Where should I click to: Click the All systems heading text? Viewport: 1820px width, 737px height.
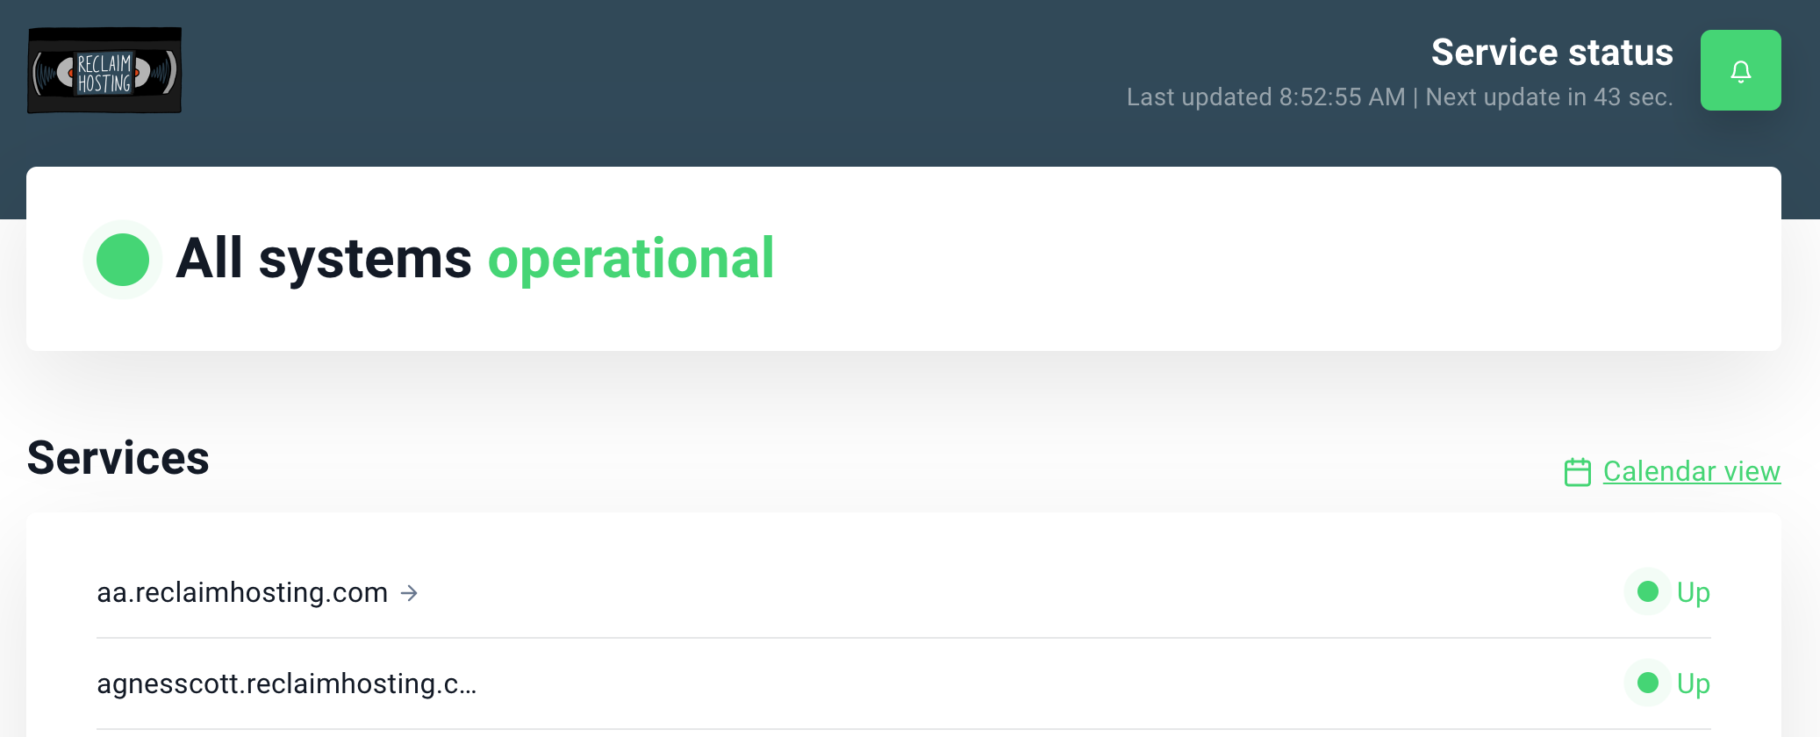point(324,259)
